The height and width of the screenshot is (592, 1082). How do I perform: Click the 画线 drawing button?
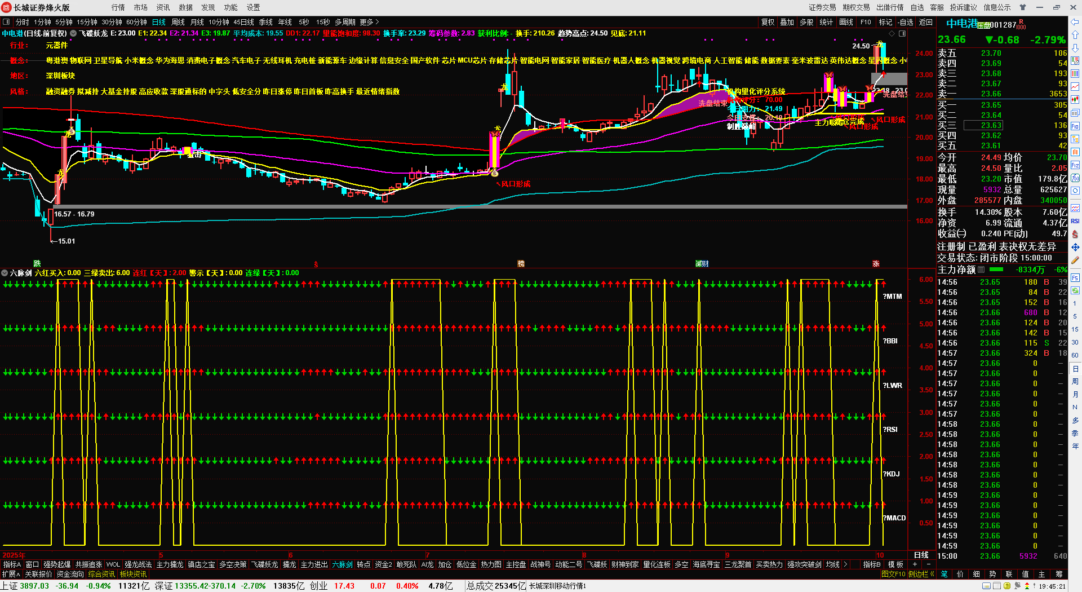(x=846, y=22)
